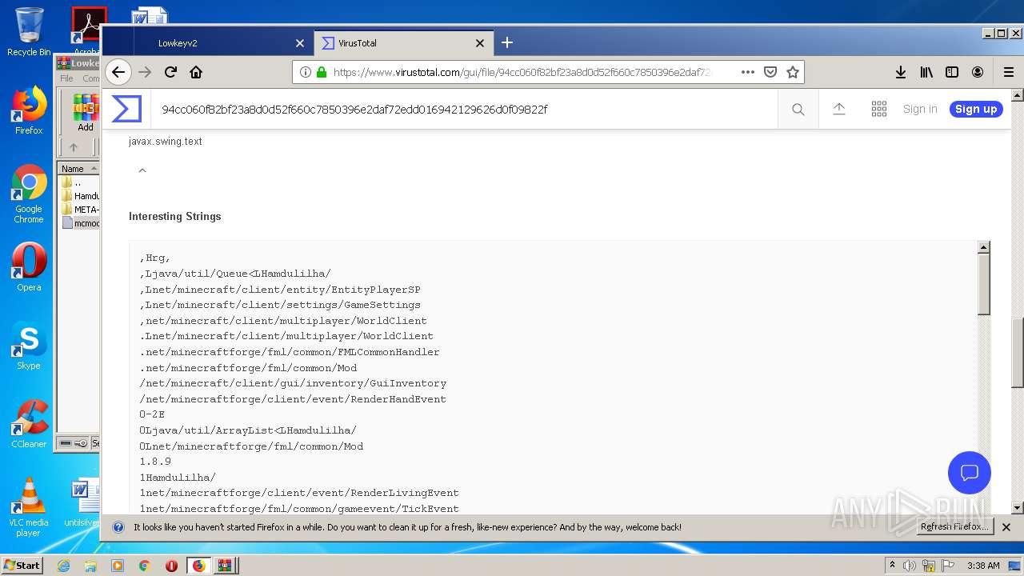This screenshot has height=576, width=1024.
Task: Click WinRAR up-folder arrow
Action: click(x=74, y=147)
